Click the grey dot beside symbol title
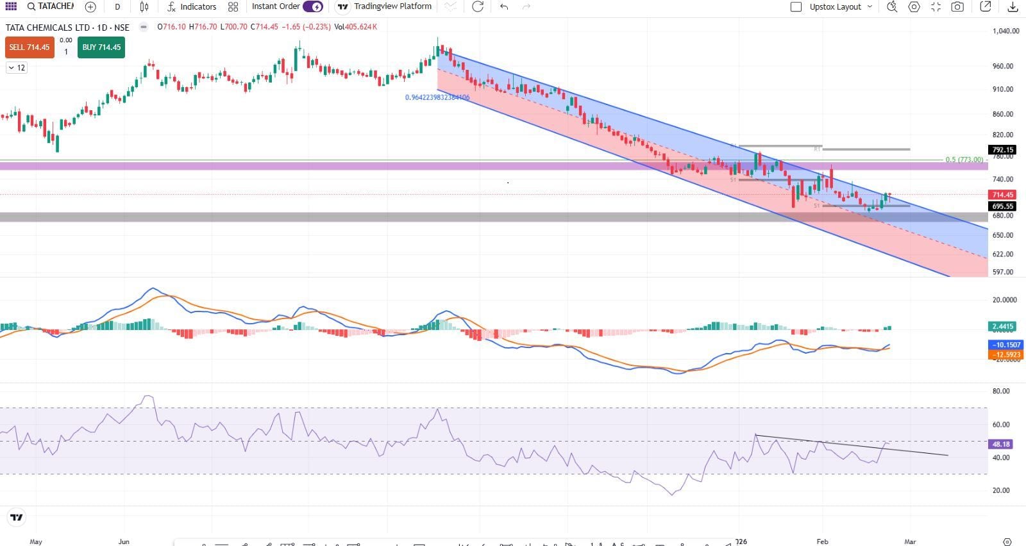 click(x=144, y=27)
